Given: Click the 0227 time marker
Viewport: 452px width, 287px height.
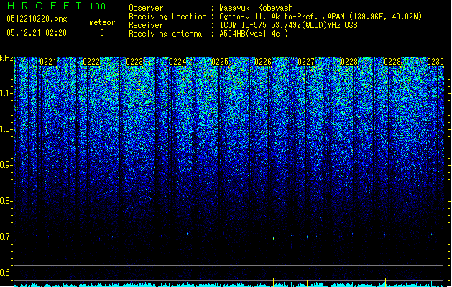Looking at the screenshot, I should (306, 62).
